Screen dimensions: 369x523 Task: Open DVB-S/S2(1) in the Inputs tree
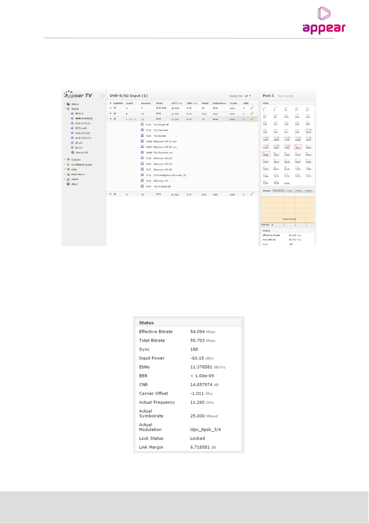click(x=84, y=118)
